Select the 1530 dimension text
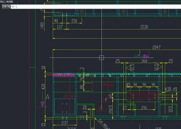Screen dimensions: 181x129 pyautogui.click(x=144, y=27)
